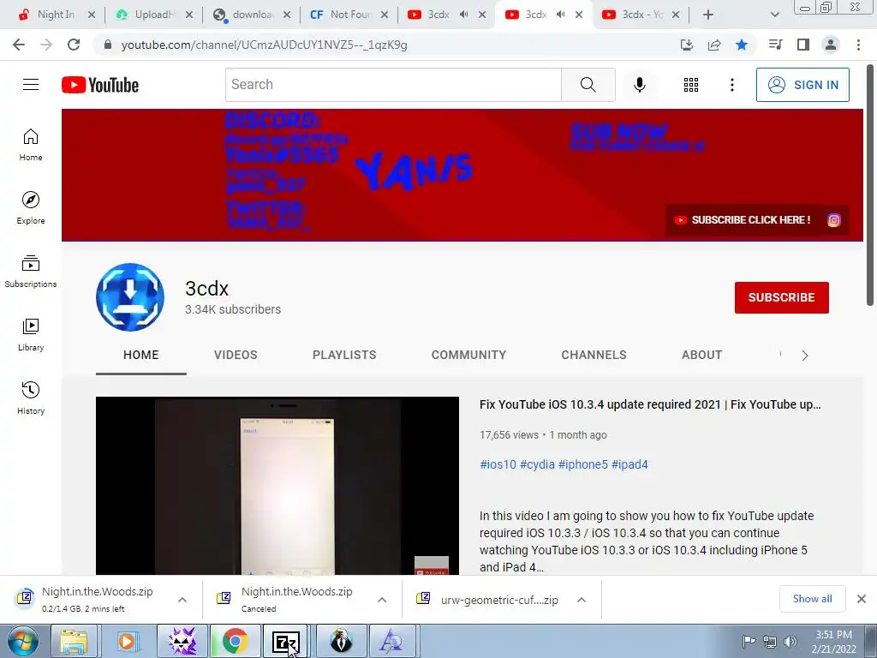877x658 pixels.
Task: Open Instagram link icon on banner
Action: click(833, 220)
